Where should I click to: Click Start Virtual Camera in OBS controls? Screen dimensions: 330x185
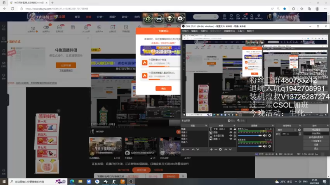click(x=316, y=137)
